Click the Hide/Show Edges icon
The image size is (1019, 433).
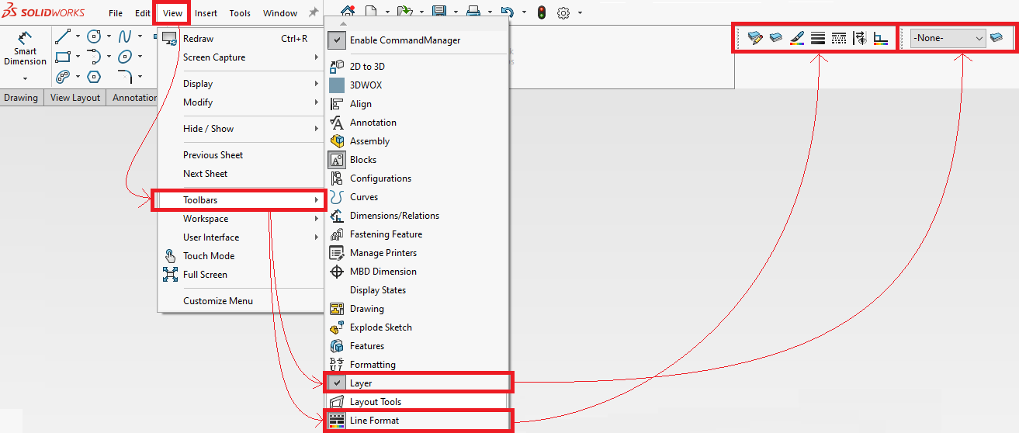click(859, 38)
